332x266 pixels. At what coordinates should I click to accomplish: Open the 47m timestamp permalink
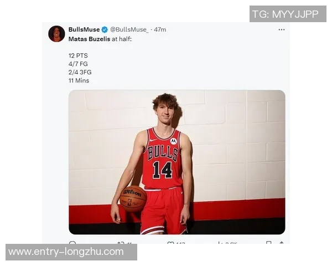pyautogui.click(x=160, y=29)
